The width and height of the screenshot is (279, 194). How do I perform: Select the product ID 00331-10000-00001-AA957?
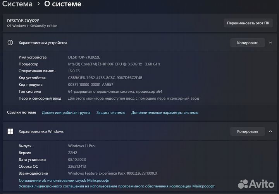click(91, 85)
